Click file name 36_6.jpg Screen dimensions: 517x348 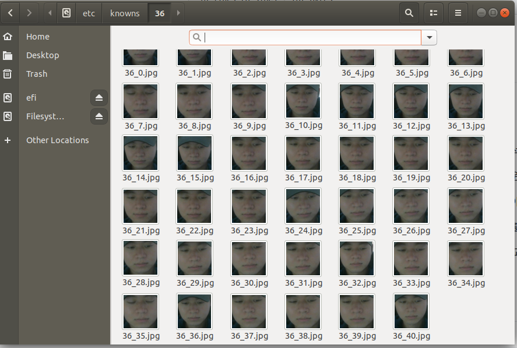(466, 73)
